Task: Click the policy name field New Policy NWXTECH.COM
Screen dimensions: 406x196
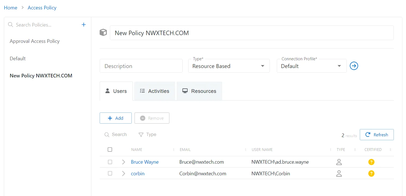Action: (252, 33)
